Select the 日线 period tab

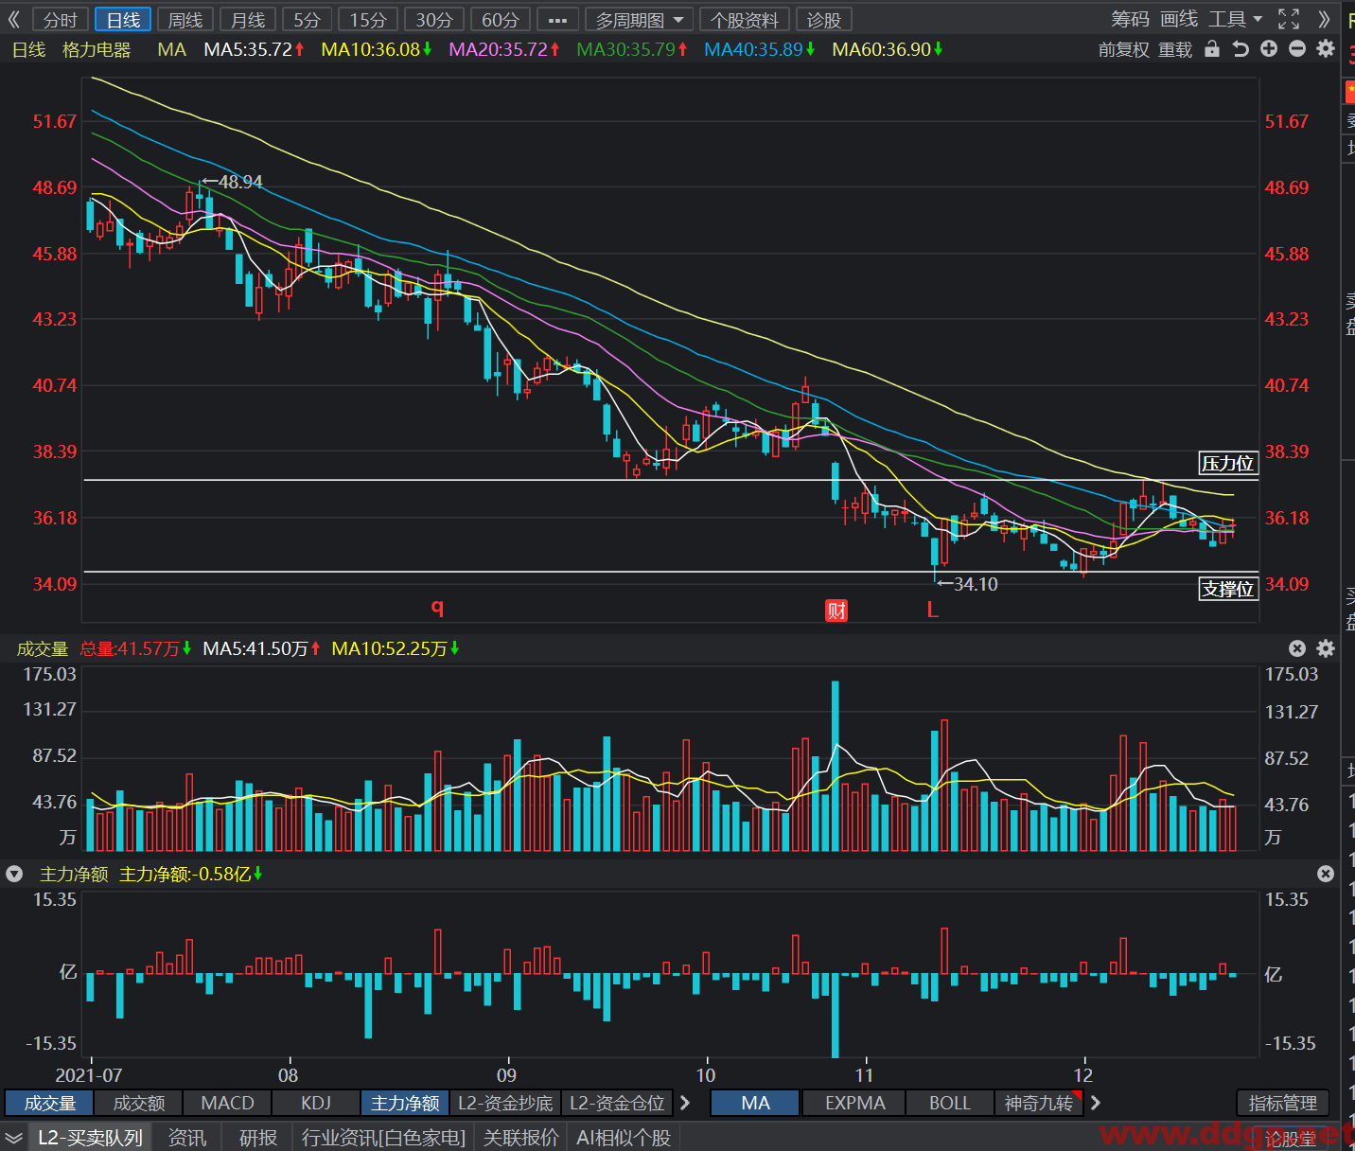click(123, 20)
